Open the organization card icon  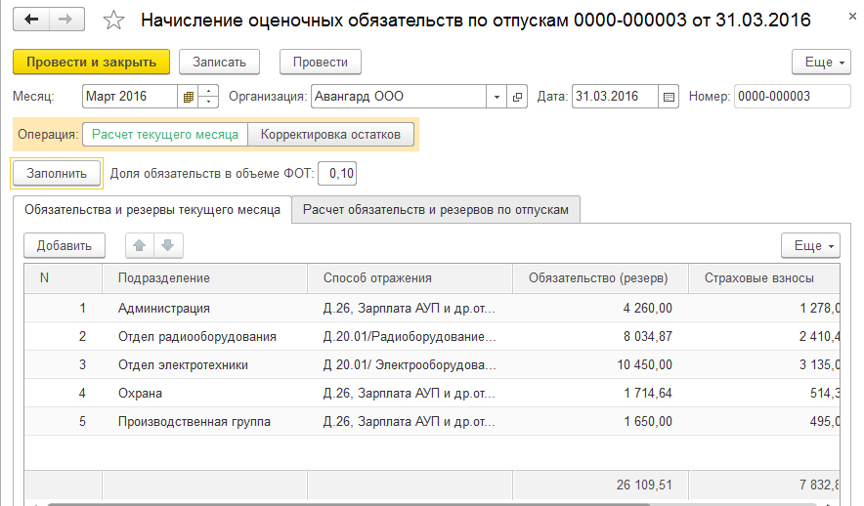(x=518, y=97)
